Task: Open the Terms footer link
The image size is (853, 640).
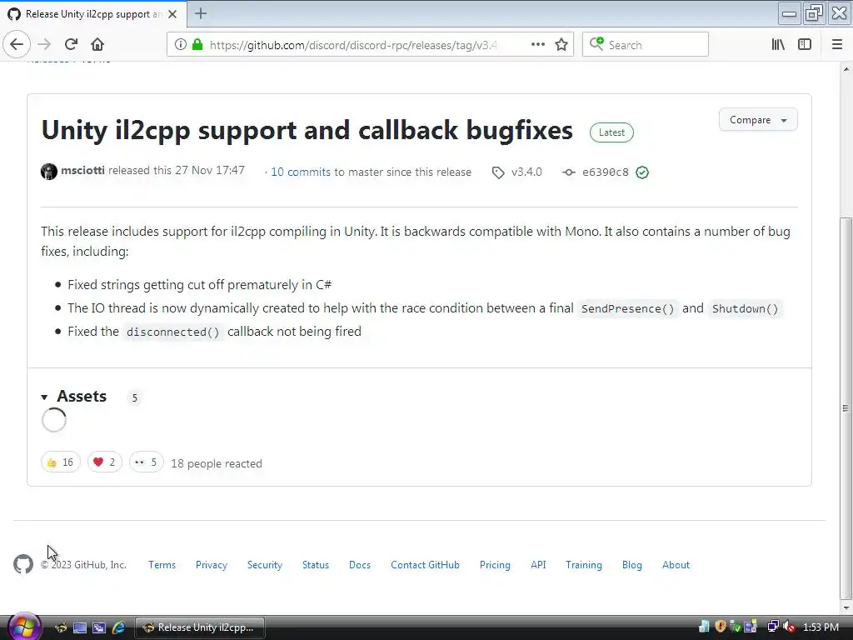Action: click(162, 565)
